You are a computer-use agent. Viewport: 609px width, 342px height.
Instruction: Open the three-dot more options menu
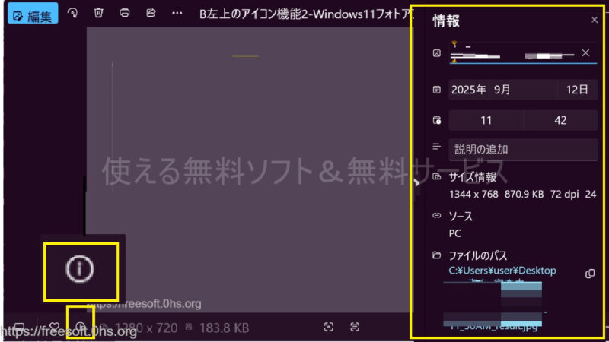(x=177, y=13)
